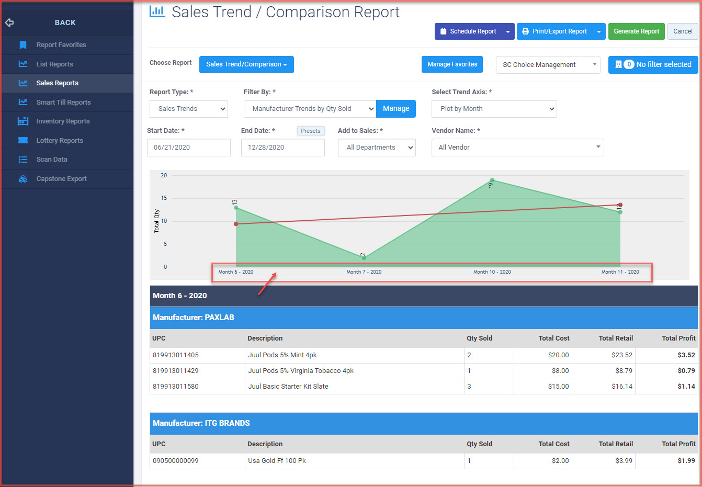Viewport: 702px width, 487px height.
Task: Click the List Reports chart icon
Action: 23,64
